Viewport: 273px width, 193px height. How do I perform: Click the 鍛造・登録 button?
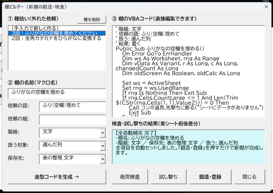210,177
